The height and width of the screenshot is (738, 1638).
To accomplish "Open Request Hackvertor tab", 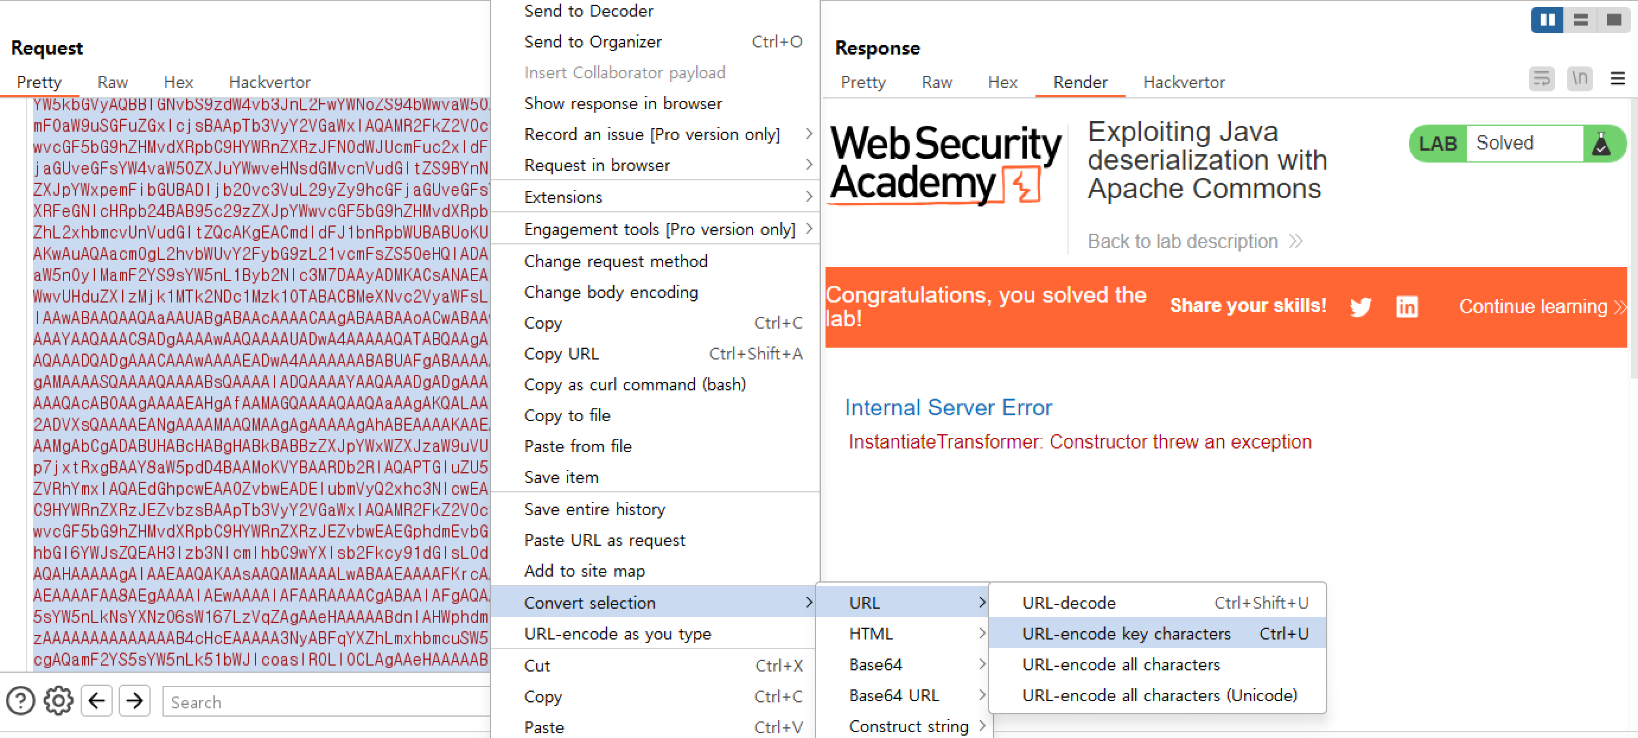I will (270, 82).
